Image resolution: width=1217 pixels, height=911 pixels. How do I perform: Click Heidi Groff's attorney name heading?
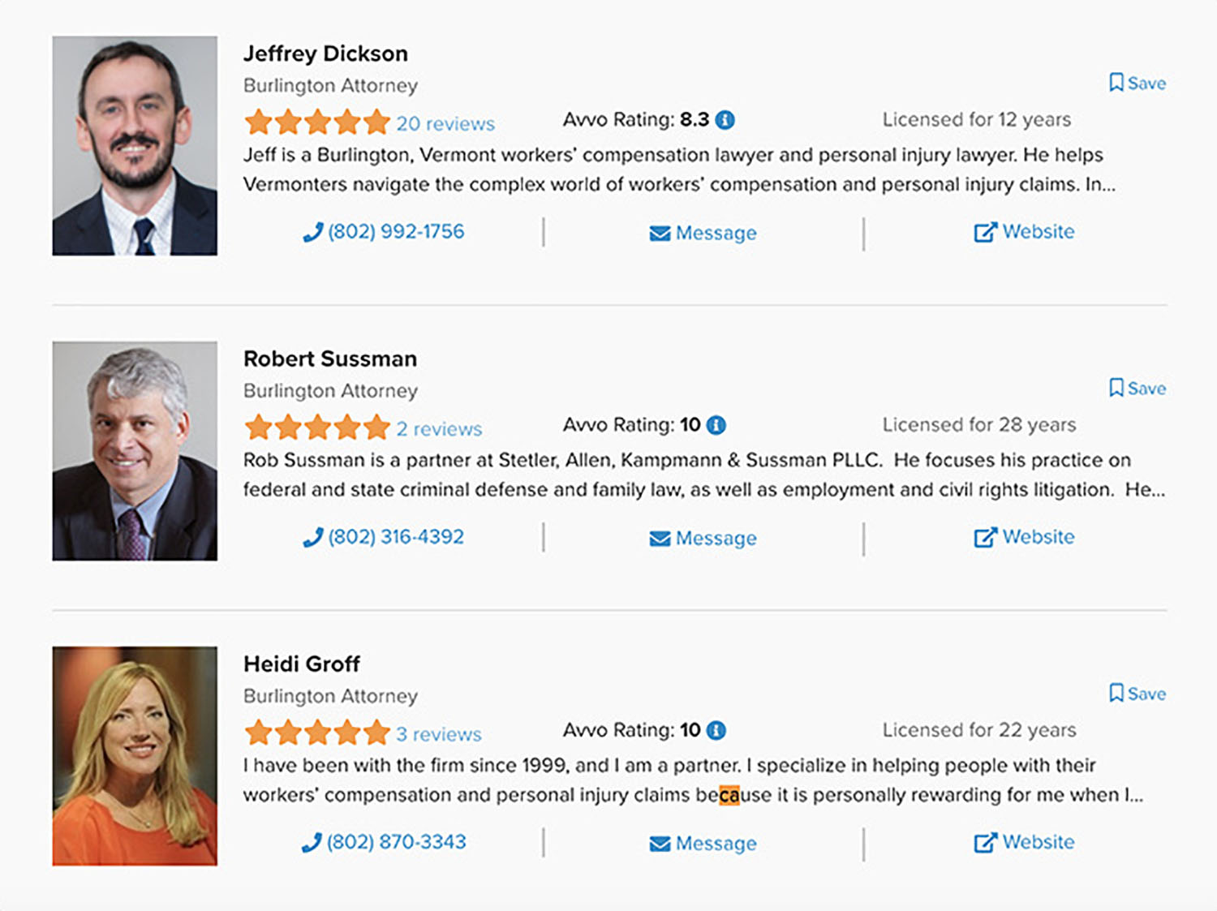302,664
